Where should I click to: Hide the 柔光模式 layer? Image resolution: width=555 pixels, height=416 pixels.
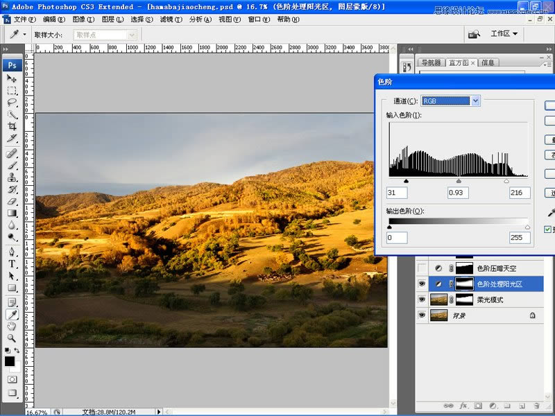tap(421, 300)
